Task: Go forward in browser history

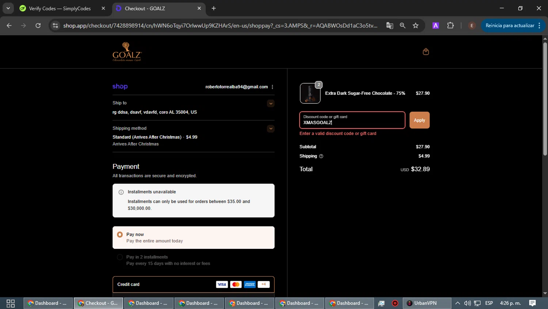Action: pos(23,26)
